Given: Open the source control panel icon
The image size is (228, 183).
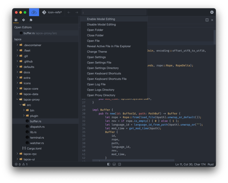Looking at the screenshot, I should 23,20.
